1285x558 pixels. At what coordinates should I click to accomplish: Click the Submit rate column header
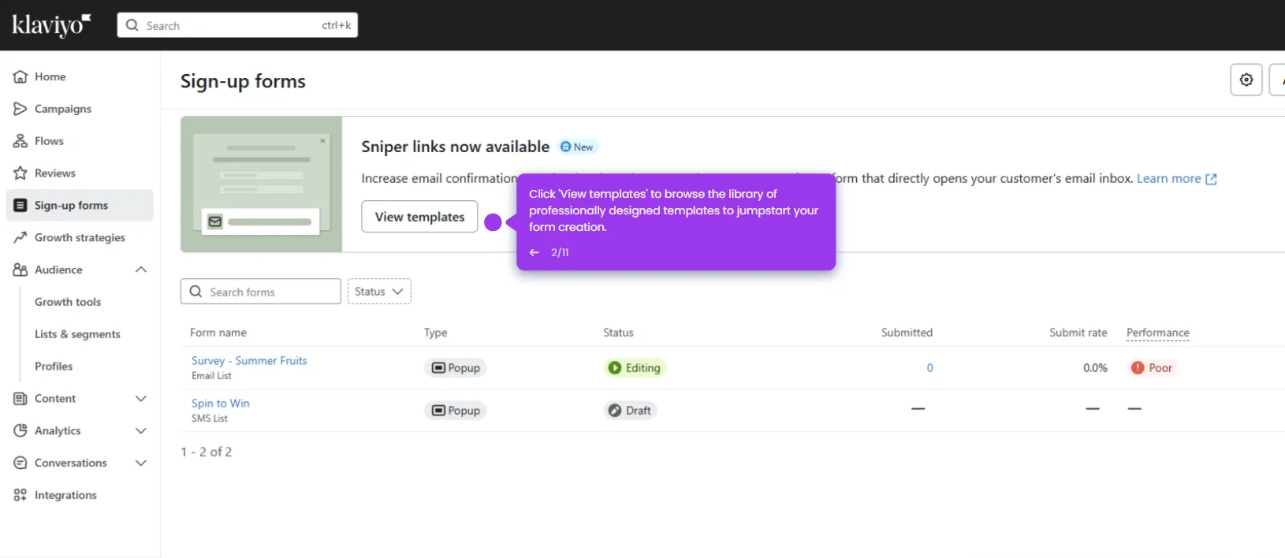(x=1078, y=333)
